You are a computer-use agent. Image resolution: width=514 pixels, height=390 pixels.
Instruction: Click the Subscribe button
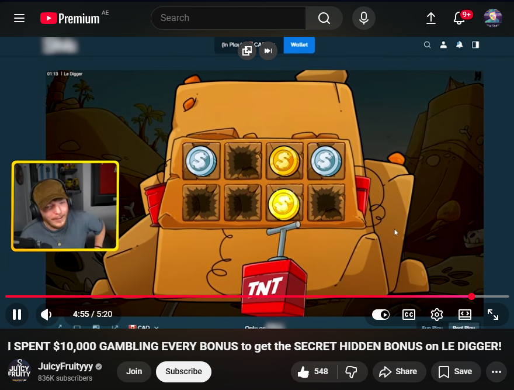183,372
